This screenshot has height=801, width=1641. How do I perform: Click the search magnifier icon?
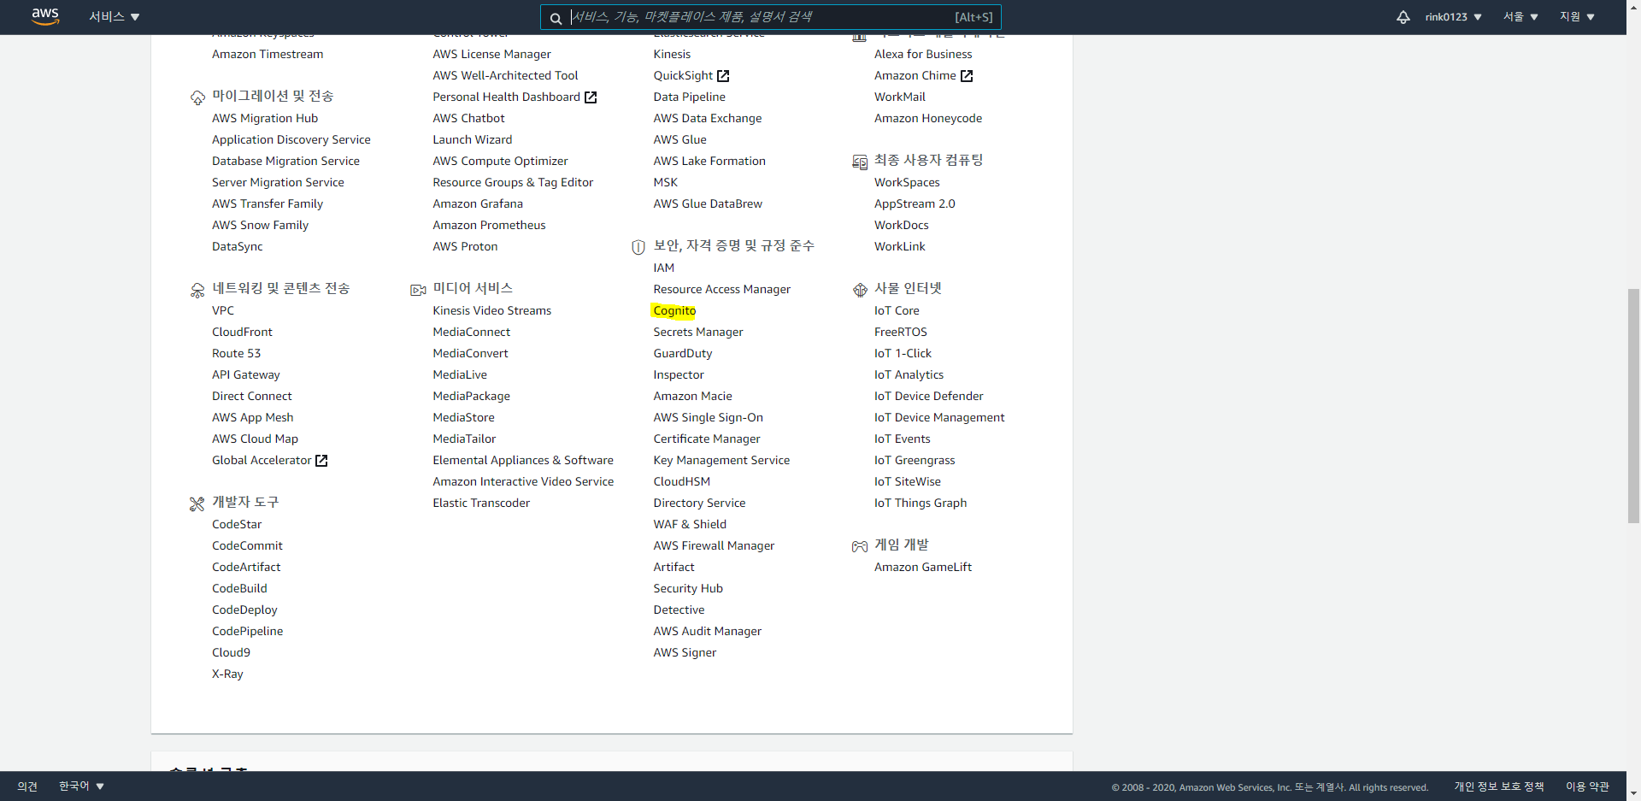(x=556, y=18)
